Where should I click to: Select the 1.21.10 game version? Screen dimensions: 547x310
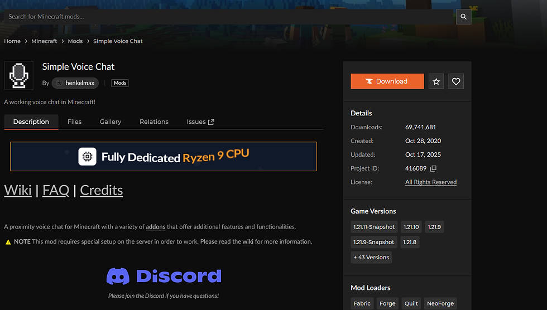coord(411,227)
